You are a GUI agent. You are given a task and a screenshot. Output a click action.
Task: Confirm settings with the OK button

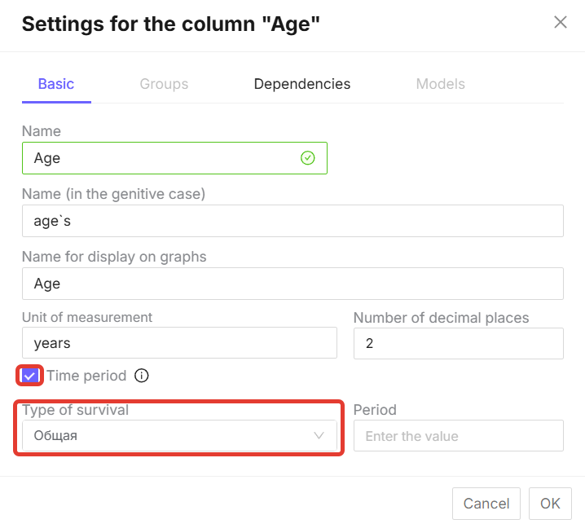point(550,503)
